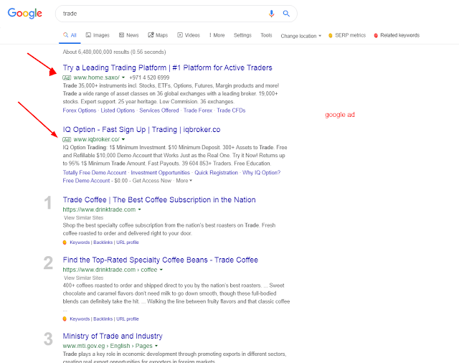
Task: Open search Settings
Action: click(x=242, y=35)
